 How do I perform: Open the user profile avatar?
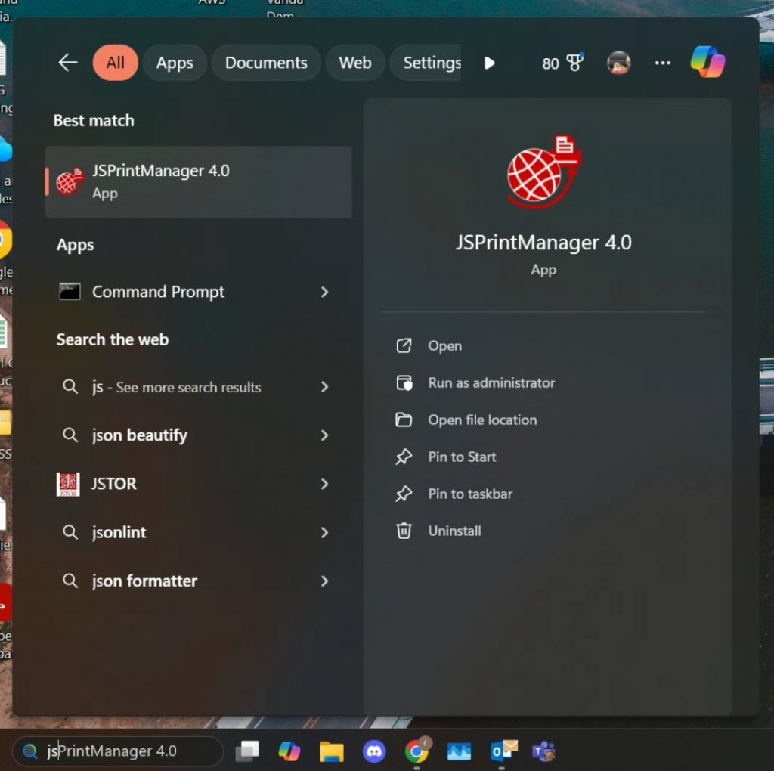click(618, 63)
